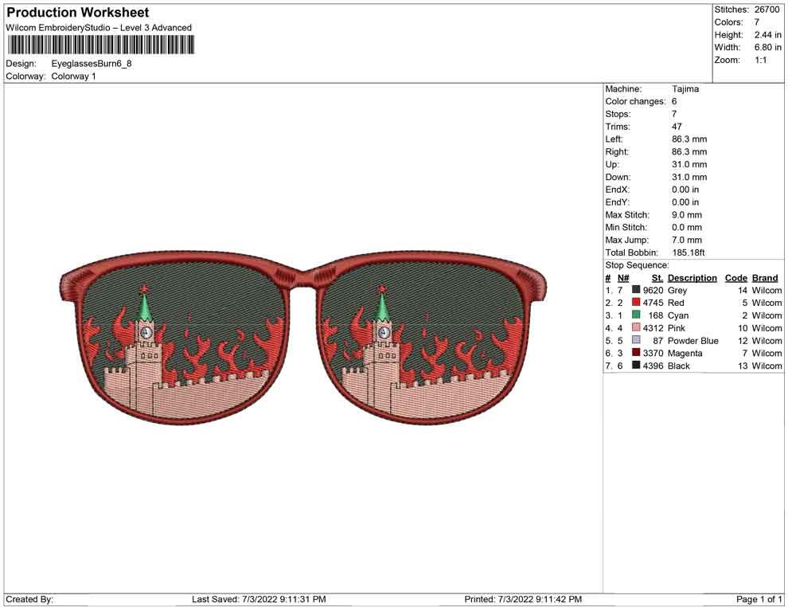Viewport: 788px width, 607px height.
Task: Click the Machine value 'Tajima'
Action: coord(685,89)
